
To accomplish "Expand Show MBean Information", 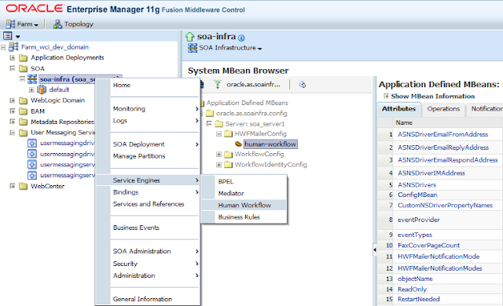I will [387, 96].
